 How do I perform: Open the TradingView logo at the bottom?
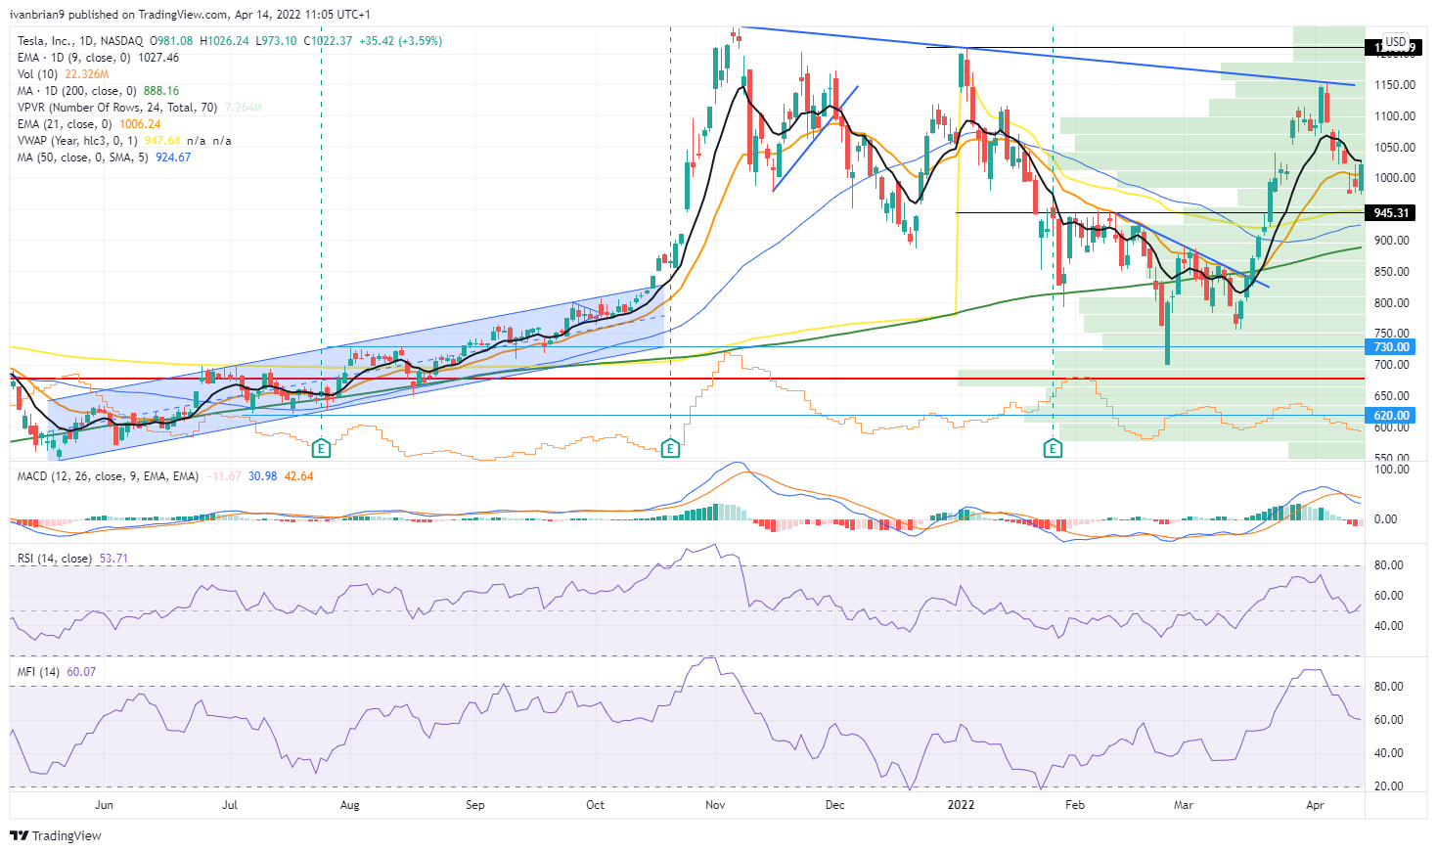[56, 835]
